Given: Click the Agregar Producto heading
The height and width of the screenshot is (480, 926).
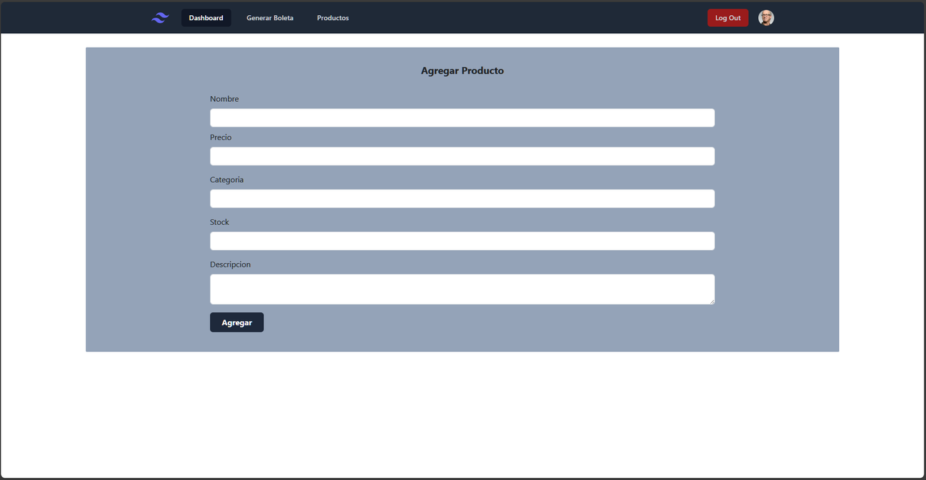Looking at the screenshot, I should click(x=462, y=70).
